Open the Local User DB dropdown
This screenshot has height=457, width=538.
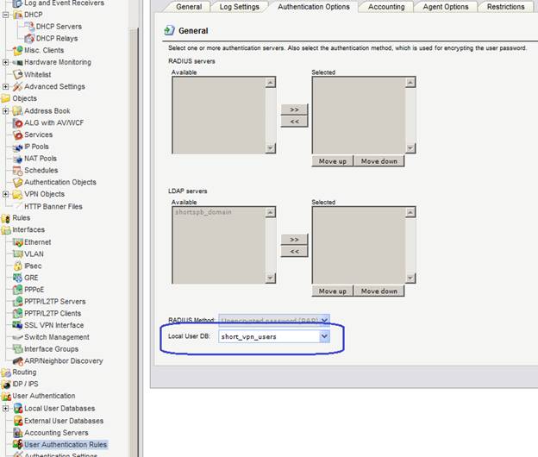(x=324, y=336)
